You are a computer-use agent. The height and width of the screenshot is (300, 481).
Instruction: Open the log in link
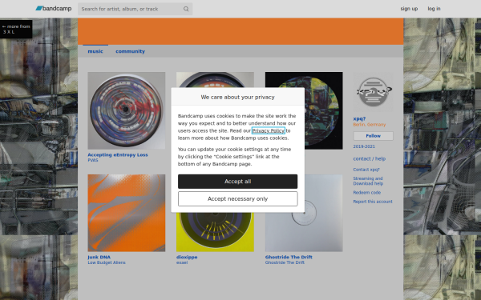434,9
